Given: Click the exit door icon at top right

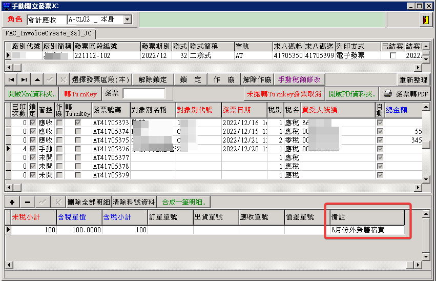Looking at the screenshot, I should coord(425,20).
